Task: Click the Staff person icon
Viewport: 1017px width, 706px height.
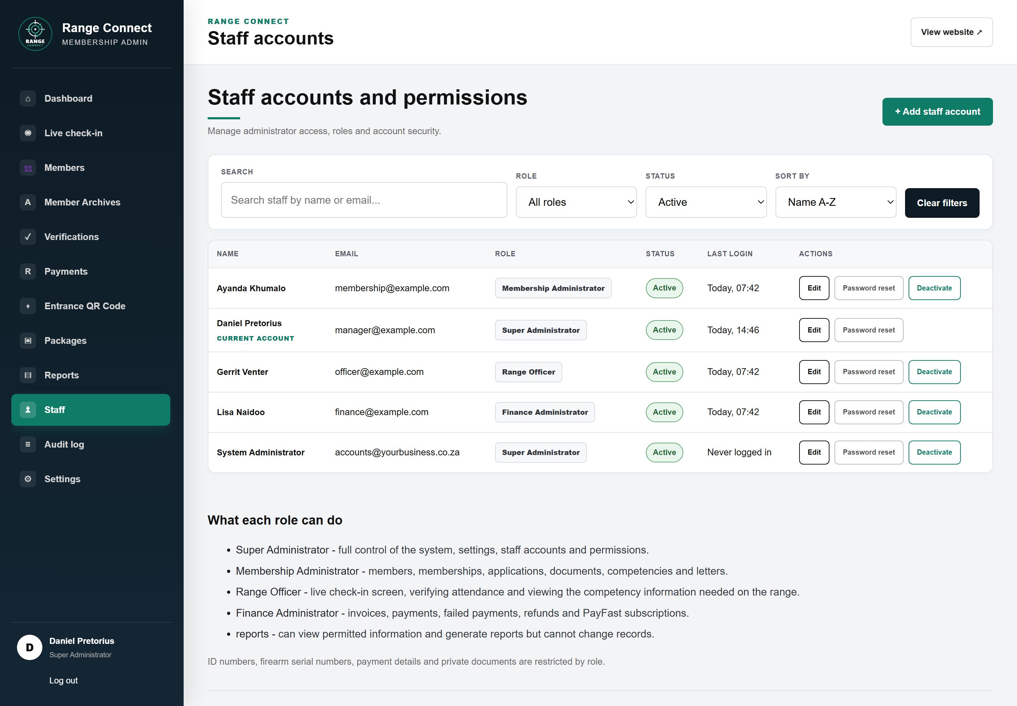Action: click(x=28, y=409)
